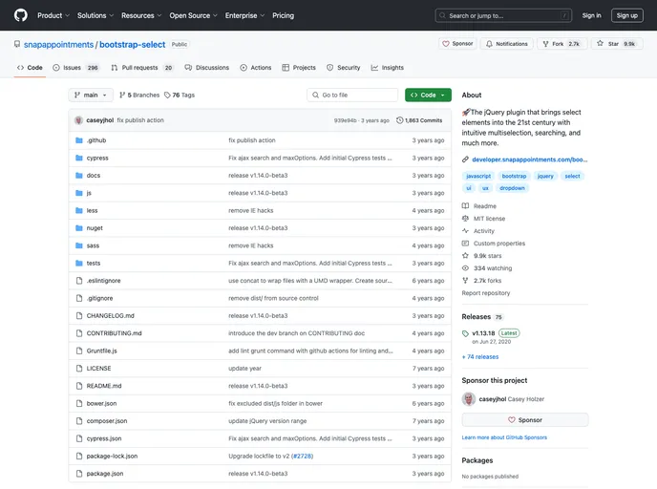This screenshot has width=657, height=489.
Task: Open the developer.snapappointments.com website link
Action: point(530,159)
